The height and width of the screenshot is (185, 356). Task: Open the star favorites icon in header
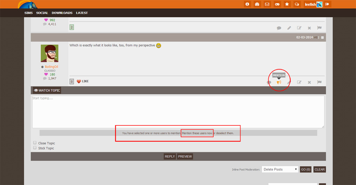(287, 4)
